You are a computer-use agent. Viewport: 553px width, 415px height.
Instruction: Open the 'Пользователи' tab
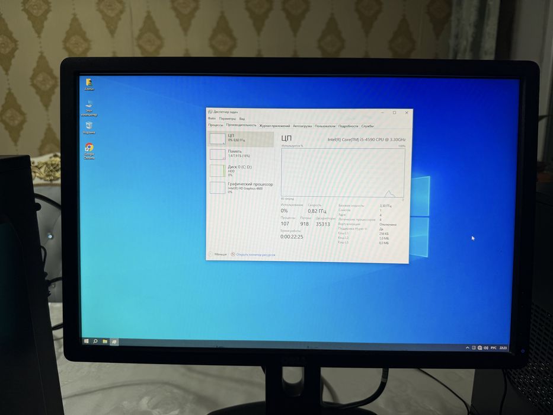(x=325, y=126)
